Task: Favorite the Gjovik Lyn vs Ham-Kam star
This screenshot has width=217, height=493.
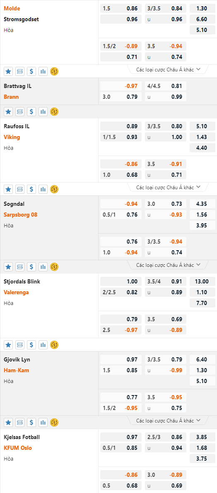Action: 8,422
